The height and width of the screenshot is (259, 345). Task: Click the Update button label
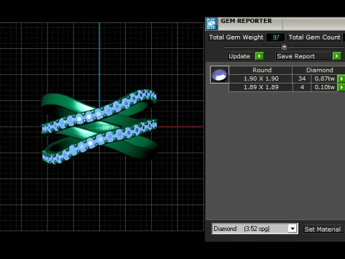239,56
